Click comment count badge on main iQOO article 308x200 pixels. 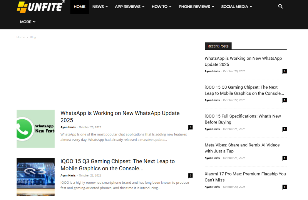click(x=190, y=176)
